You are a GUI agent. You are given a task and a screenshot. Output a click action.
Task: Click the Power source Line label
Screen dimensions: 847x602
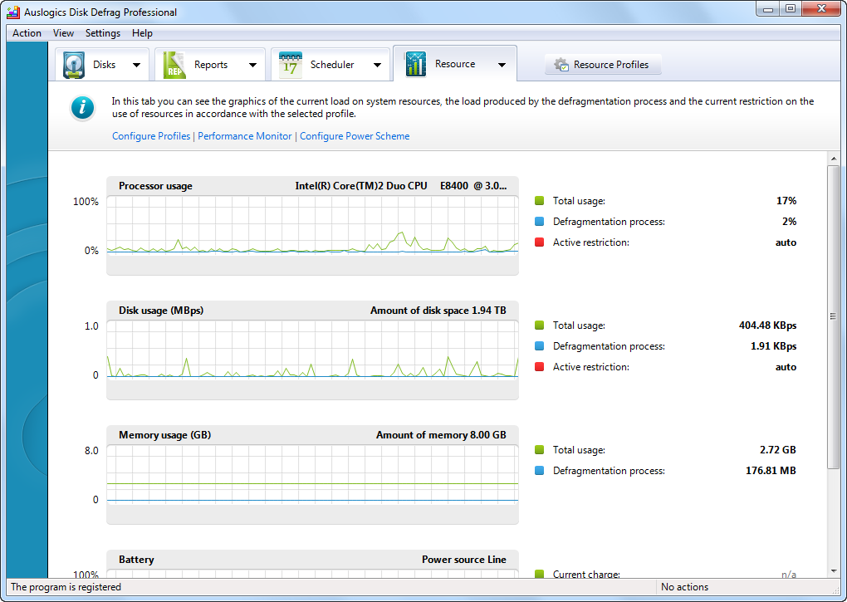point(464,560)
